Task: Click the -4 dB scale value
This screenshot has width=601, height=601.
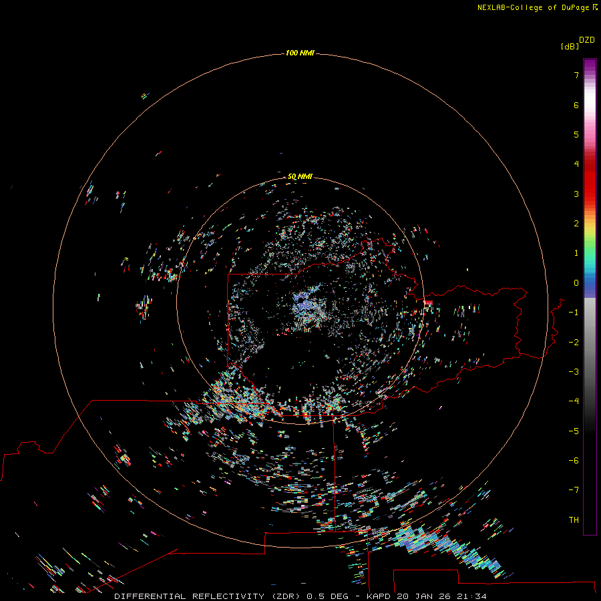Action: (574, 401)
